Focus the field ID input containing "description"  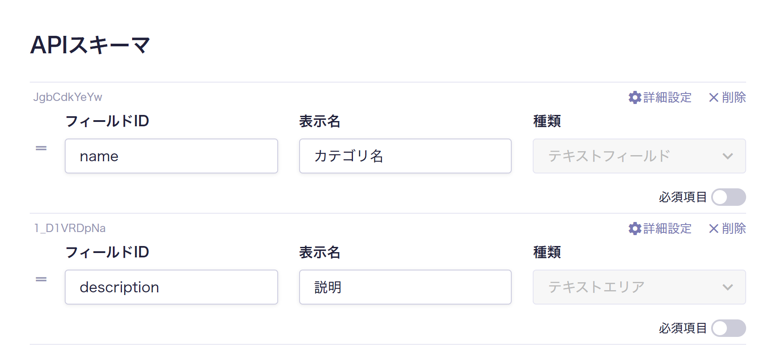171,287
